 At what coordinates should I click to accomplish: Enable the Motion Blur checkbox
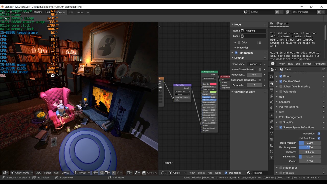281,168
